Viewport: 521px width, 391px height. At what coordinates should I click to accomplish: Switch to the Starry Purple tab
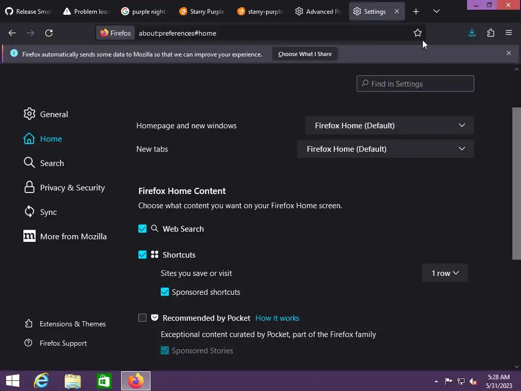pyautogui.click(x=202, y=11)
